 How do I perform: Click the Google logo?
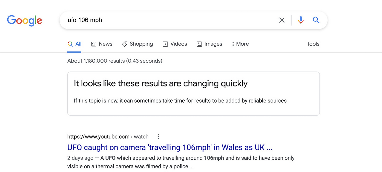click(x=24, y=20)
